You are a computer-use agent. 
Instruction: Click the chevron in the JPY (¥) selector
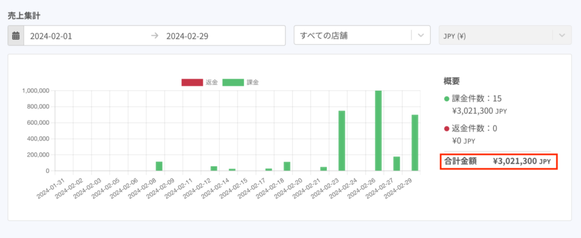(561, 36)
